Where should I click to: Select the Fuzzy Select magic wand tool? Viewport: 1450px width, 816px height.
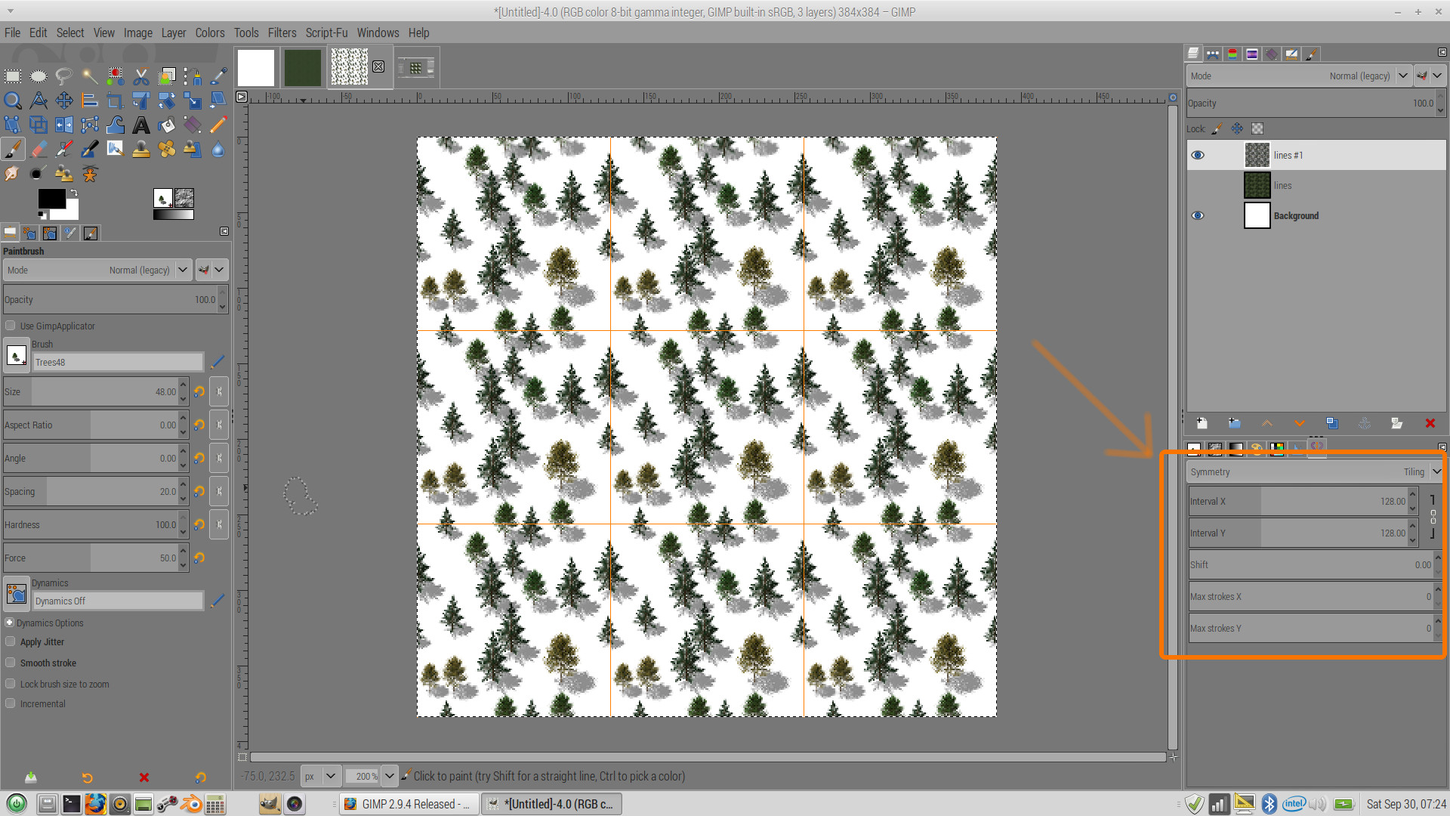pos(90,76)
